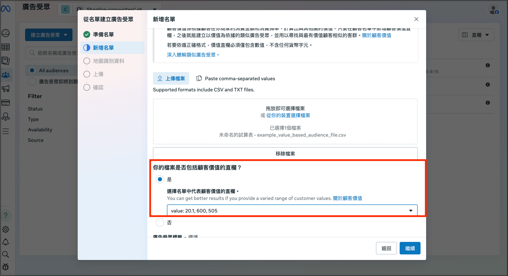Viewport: 508px width, 276px height.
Task: Click the half-filled icon beside 新增名單
Action: click(x=87, y=48)
